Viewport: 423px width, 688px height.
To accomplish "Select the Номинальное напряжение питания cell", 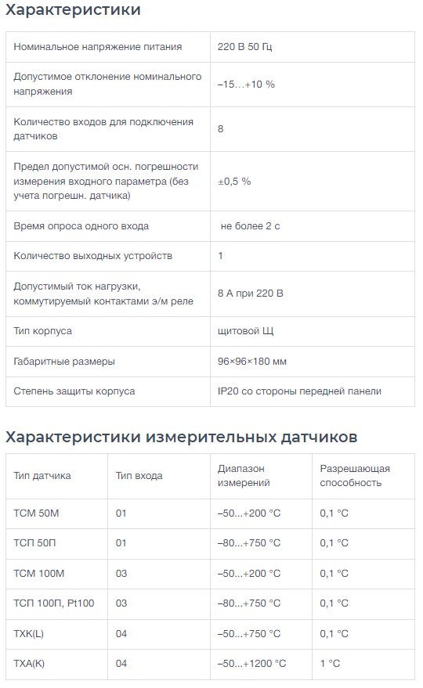I will click(108, 47).
